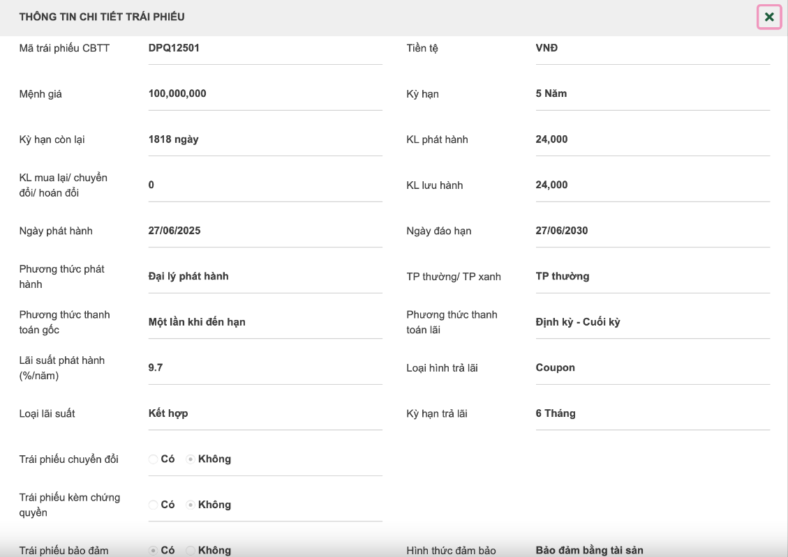The image size is (788, 557).
Task: Click the Mệnh giá value 100,000,000
Action: tap(177, 94)
